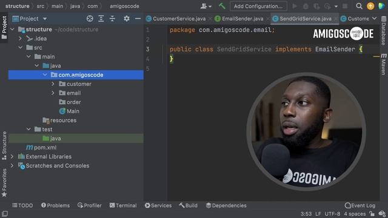Collapse the java source folder under main
Screen dimensions: 388x218
point(37,66)
